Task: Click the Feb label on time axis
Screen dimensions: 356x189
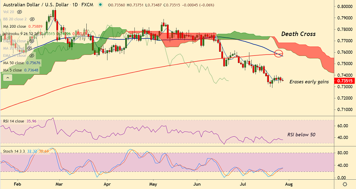Action: pyautogui.click(x=18, y=184)
